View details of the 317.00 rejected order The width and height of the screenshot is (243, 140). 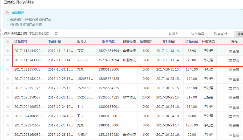pyautogui.click(x=234, y=98)
